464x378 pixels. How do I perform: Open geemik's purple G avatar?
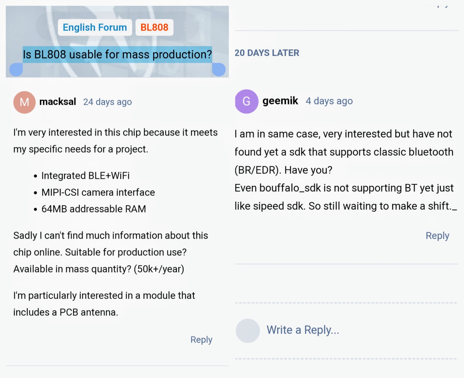246,101
